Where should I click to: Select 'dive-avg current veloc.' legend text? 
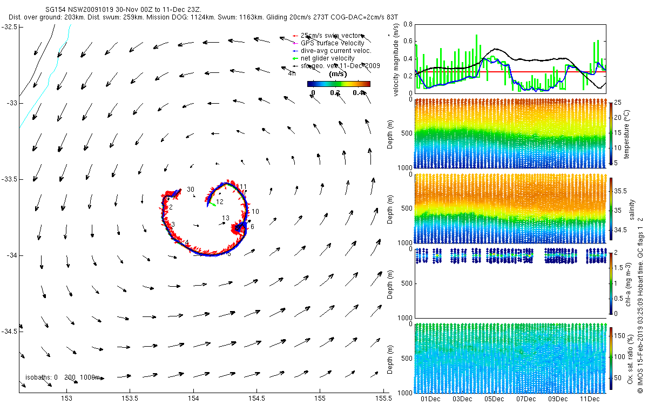tap(336, 51)
